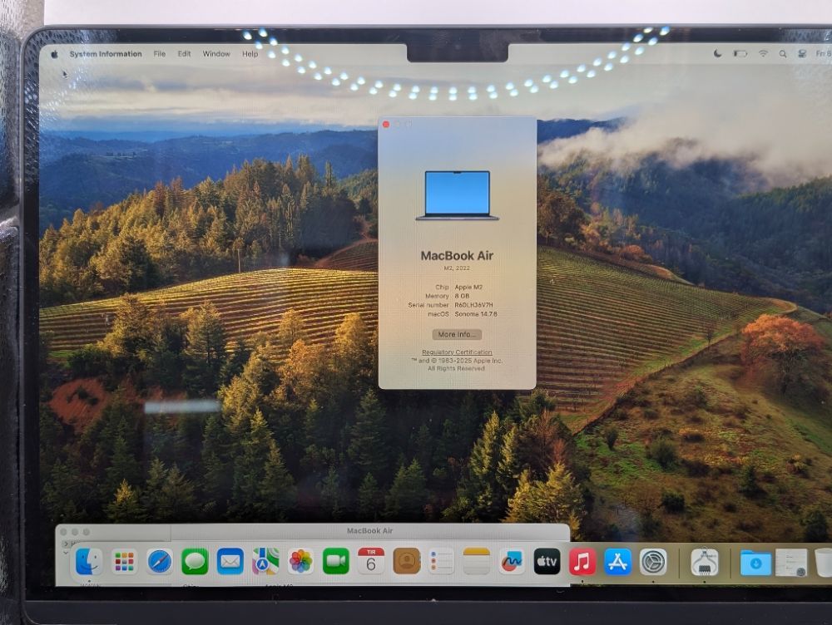The width and height of the screenshot is (832, 625).
Task: Open Finder from the Dock
Action: (89, 562)
